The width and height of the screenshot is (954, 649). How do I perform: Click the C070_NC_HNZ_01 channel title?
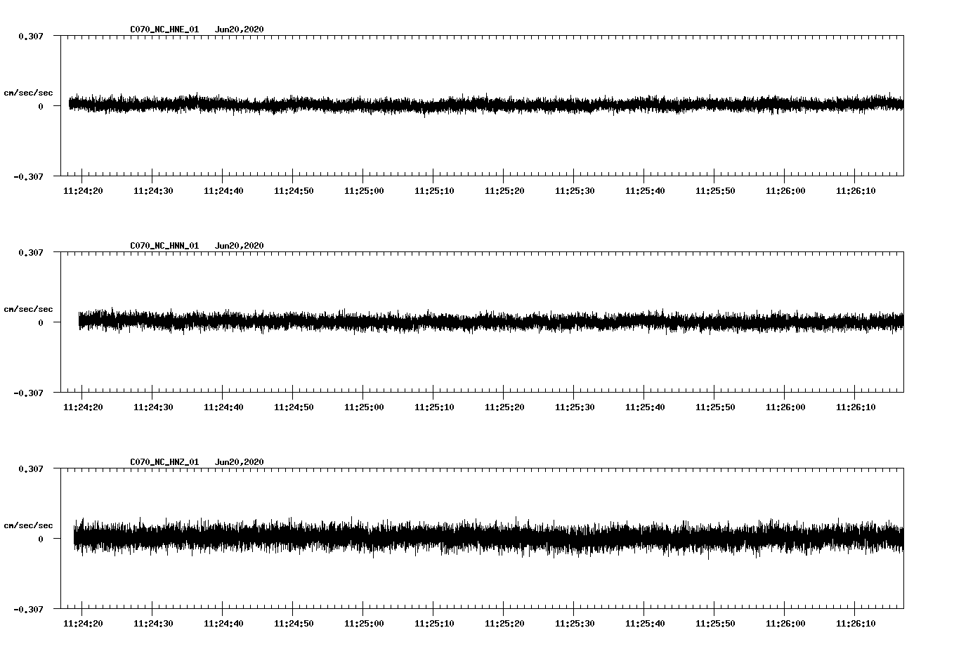164,462
